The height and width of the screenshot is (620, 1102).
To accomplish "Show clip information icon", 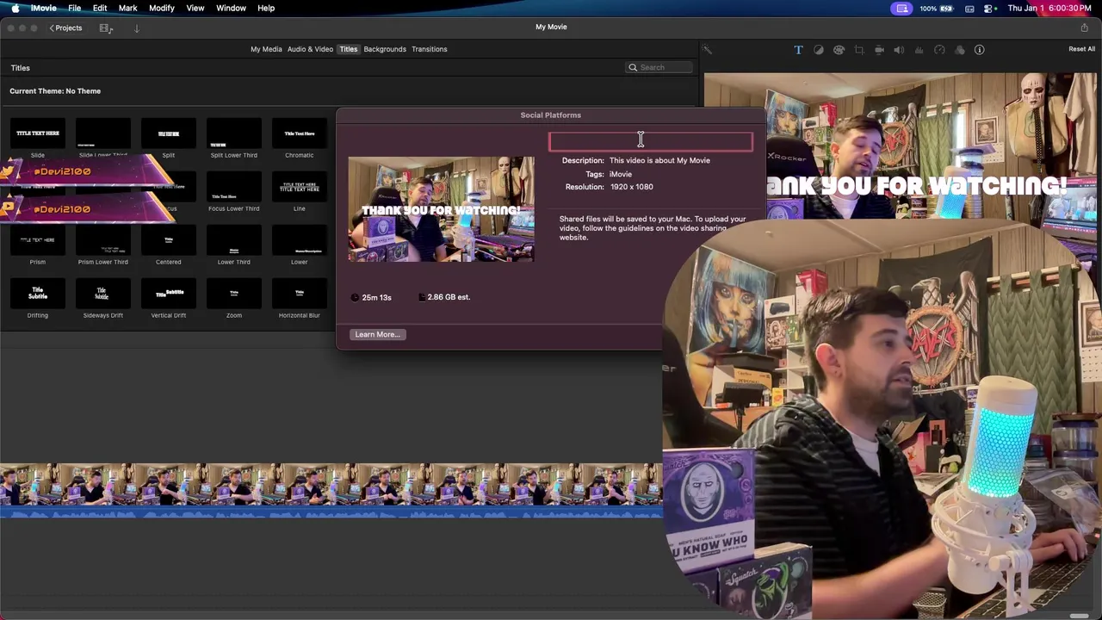I will (x=979, y=50).
